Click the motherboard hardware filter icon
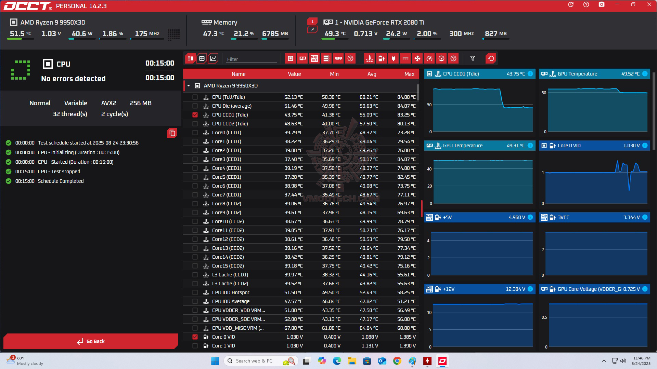Image resolution: width=657 pixels, height=369 pixels. tap(314, 58)
